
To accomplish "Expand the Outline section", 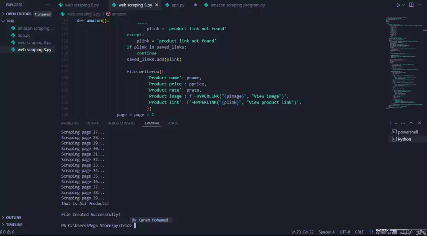I will click(x=13, y=218).
